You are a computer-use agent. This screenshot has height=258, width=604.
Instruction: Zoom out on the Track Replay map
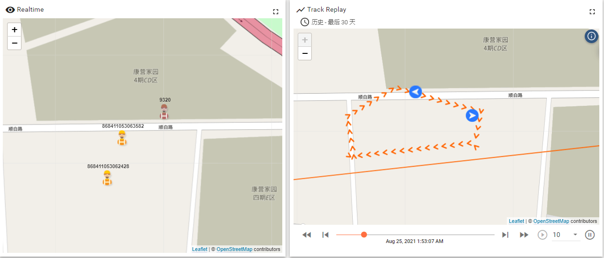click(x=305, y=53)
